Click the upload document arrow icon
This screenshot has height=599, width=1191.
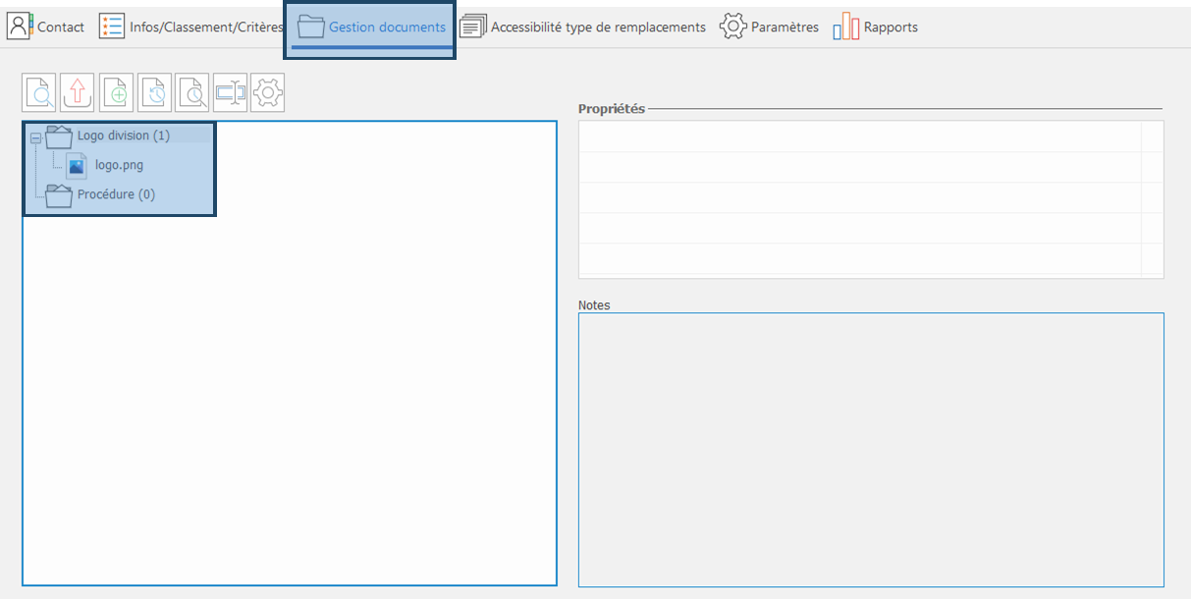77,93
